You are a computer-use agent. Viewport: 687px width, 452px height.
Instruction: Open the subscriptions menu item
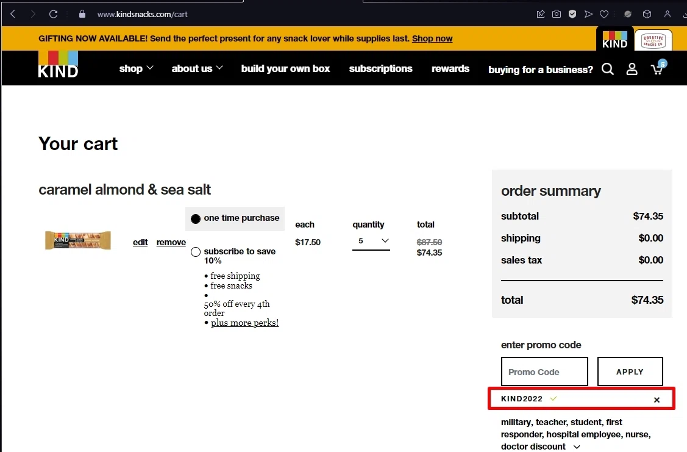point(380,68)
